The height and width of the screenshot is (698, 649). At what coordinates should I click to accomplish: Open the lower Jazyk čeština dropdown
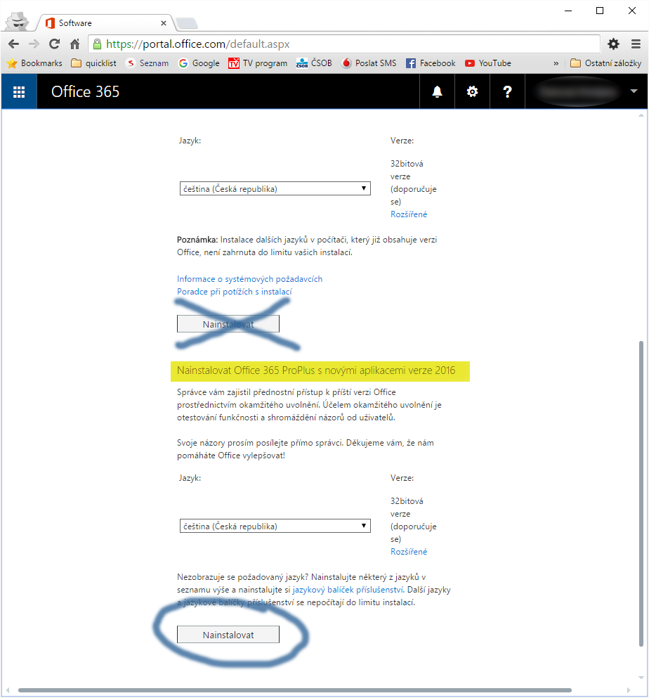(275, 526)
